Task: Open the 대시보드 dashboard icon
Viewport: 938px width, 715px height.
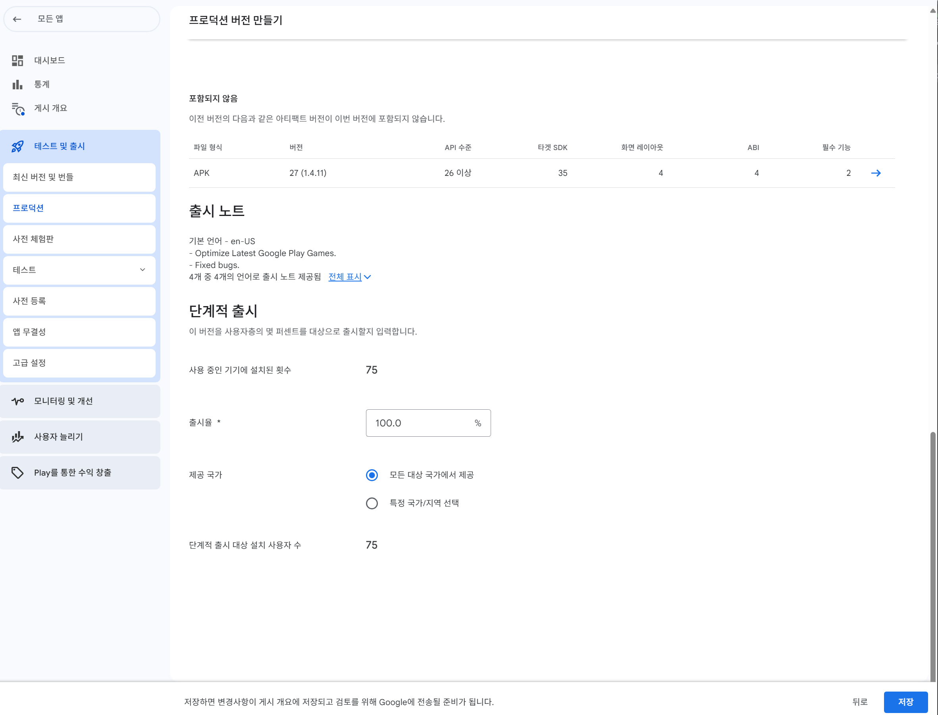Action: [17, 60]
